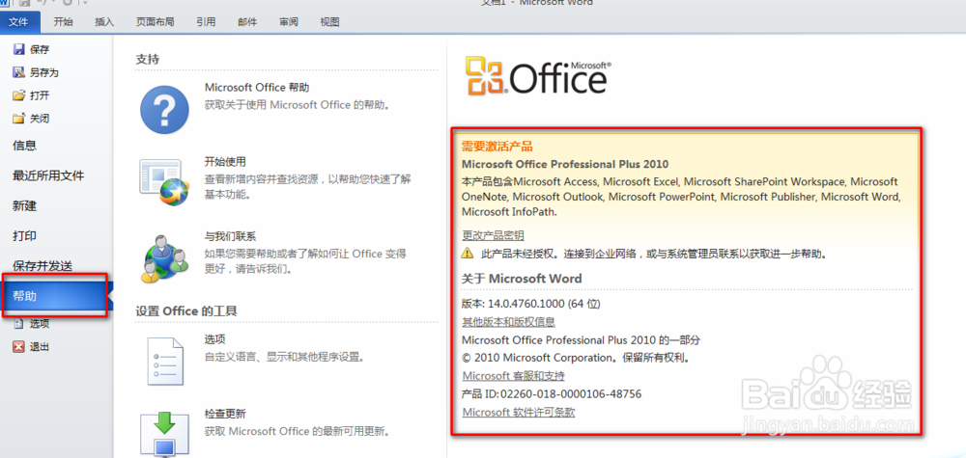
Task: Open the Microsoft 软件许可条款 link
Action: [518, 412]
